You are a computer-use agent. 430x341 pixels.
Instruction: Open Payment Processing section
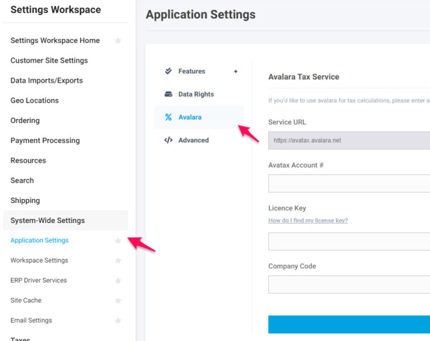click(45, 140)
